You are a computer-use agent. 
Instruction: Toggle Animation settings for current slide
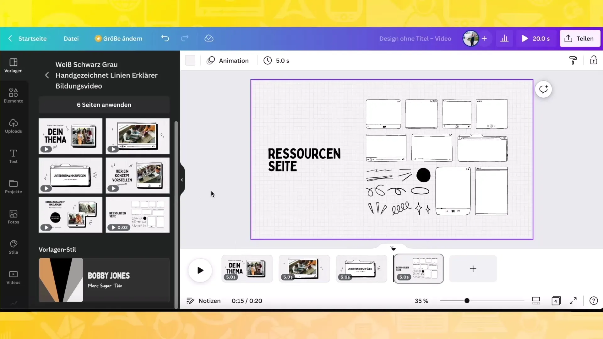pos(228,61)
